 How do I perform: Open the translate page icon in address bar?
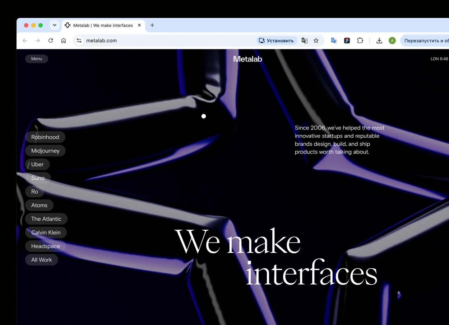coord(305,41)
